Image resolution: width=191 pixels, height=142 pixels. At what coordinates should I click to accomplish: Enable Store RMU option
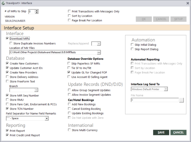click(7, 100)
